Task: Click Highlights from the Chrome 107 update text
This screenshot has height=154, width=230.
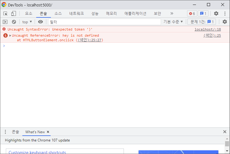Action: tap(37, 140)
